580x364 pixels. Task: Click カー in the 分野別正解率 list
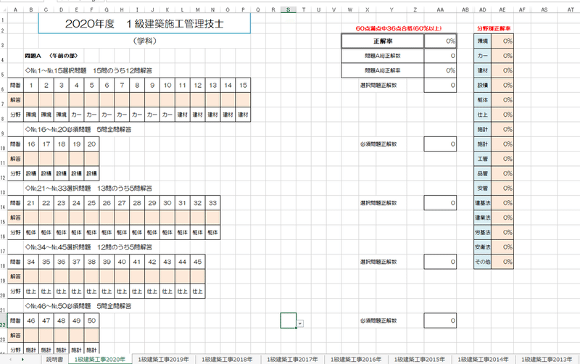coord(483,56)
